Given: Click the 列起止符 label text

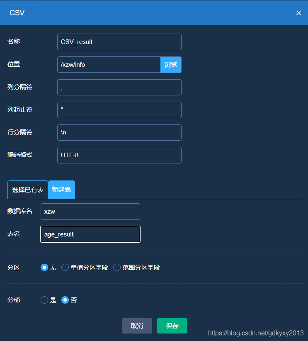Looking at the screenshot, I should (20, 109).
